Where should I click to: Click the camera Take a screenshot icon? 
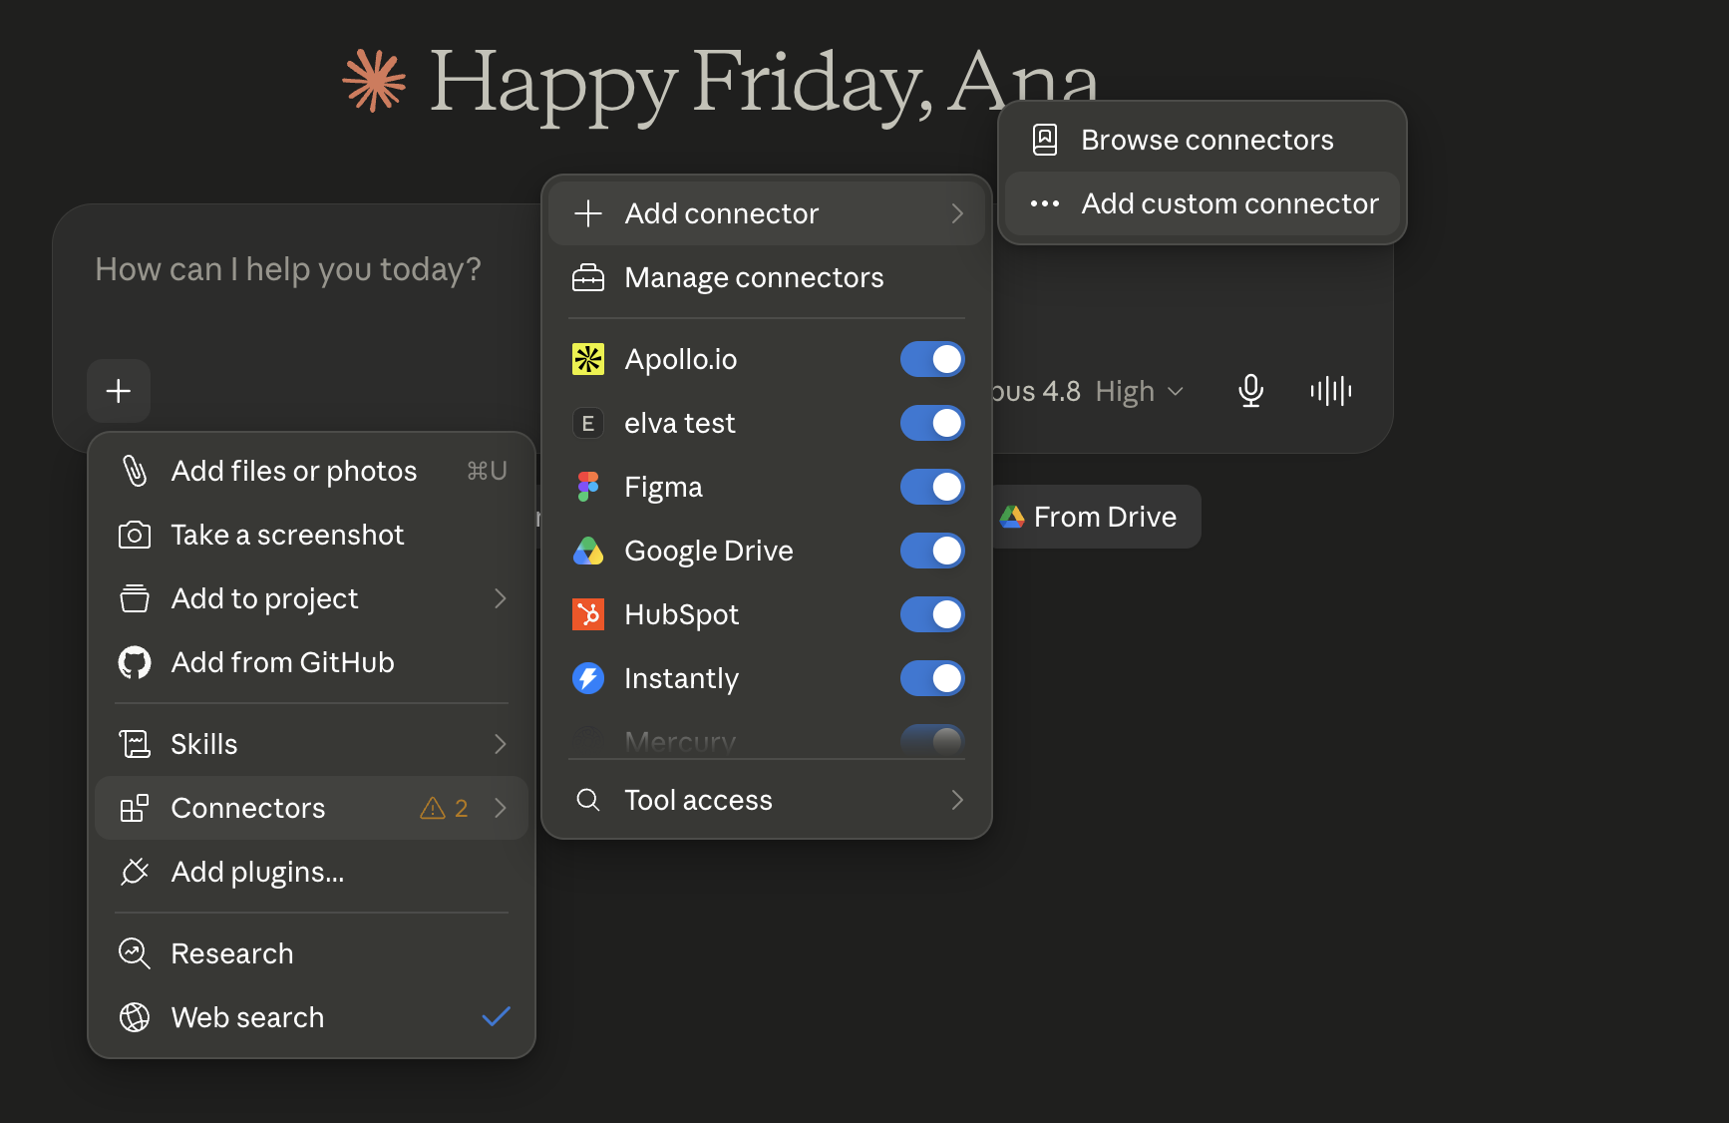coord(135,535)
